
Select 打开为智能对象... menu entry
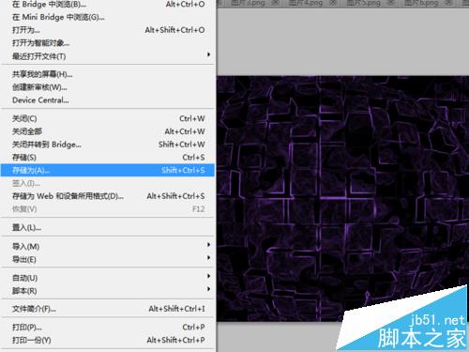pyautogui.click(x=108, y=43)
